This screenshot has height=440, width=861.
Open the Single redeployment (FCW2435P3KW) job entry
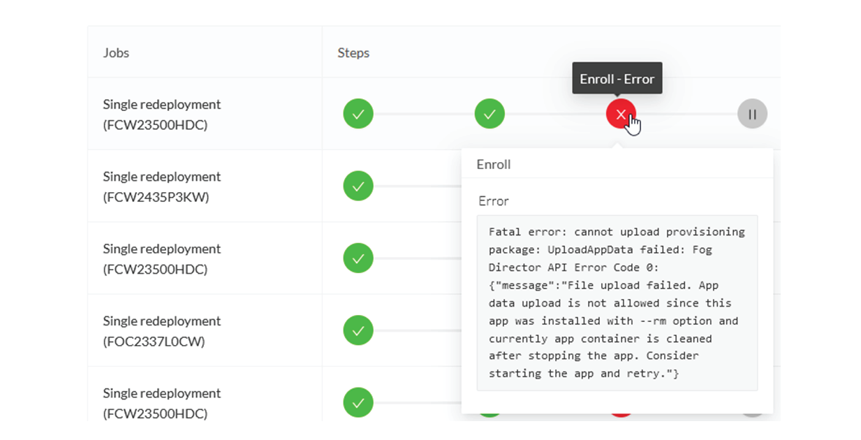click(x=161, y=186)
